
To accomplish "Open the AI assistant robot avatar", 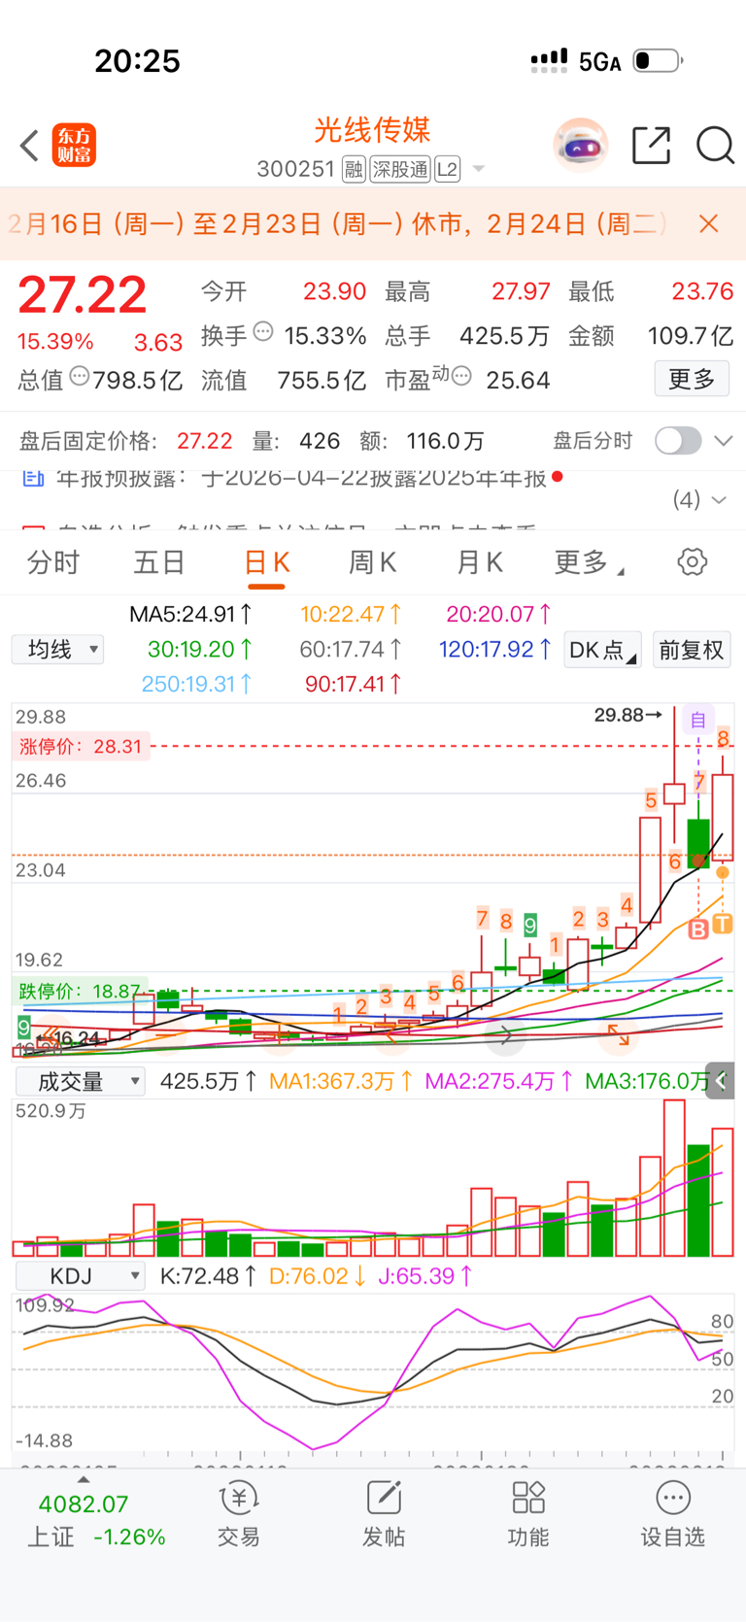I will tap(581, 146).
